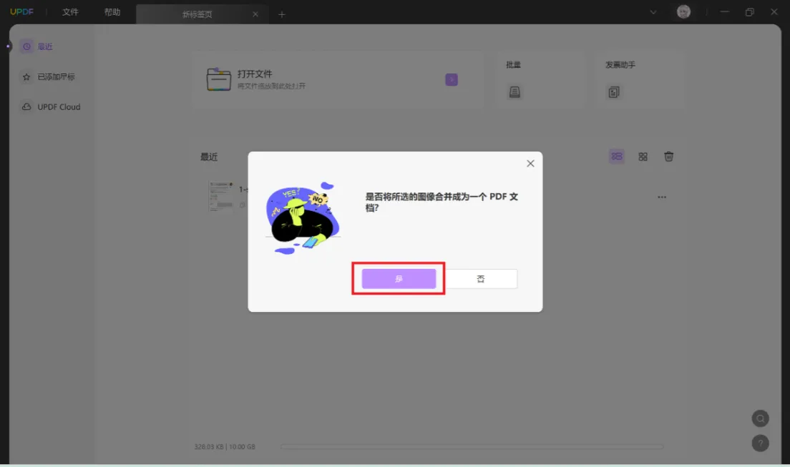Open the 文件 menu
Viewport: 790px width, 467px height.
pos(71,12)
